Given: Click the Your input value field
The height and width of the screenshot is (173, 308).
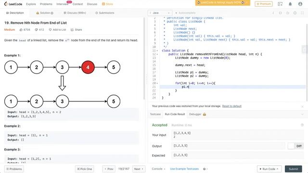Looking at the screenshot, I should (238, 135).
